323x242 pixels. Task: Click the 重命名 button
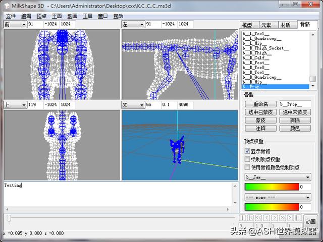pyautogui.click(x=257, y=104)
